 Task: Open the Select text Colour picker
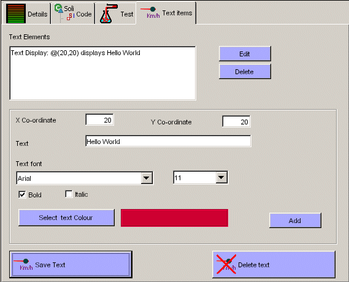tap(66, 218)
